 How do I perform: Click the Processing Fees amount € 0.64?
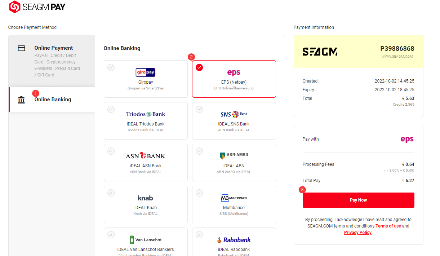click(x=408, y=164)
